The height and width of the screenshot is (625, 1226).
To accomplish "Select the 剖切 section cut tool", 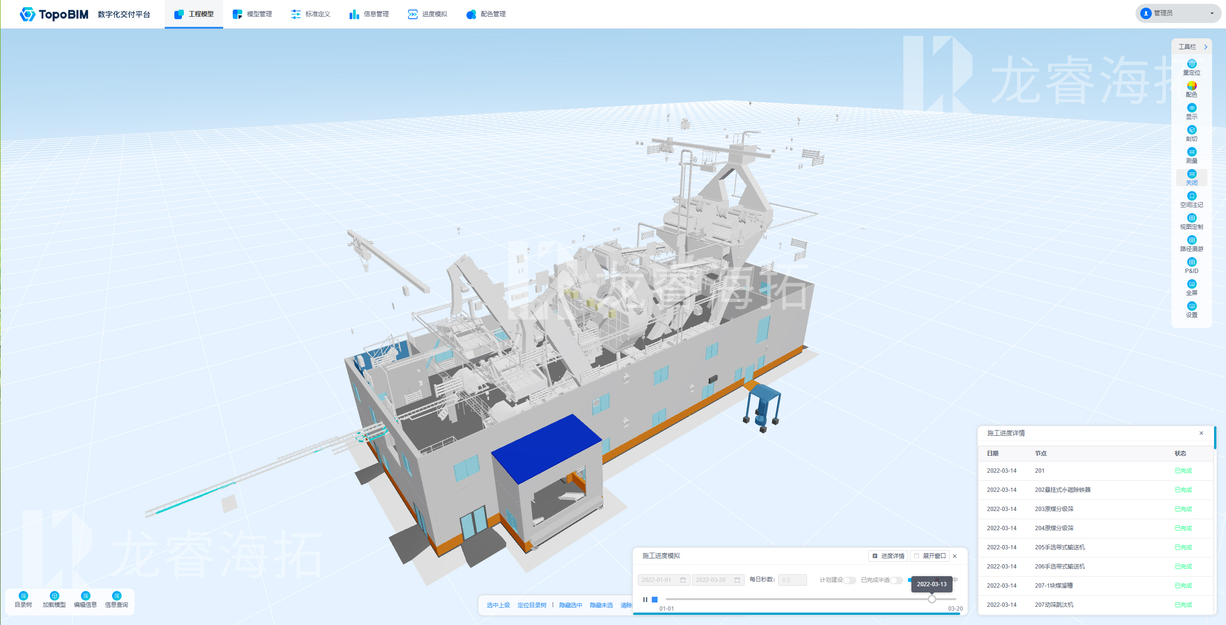I will [1192, 130].
